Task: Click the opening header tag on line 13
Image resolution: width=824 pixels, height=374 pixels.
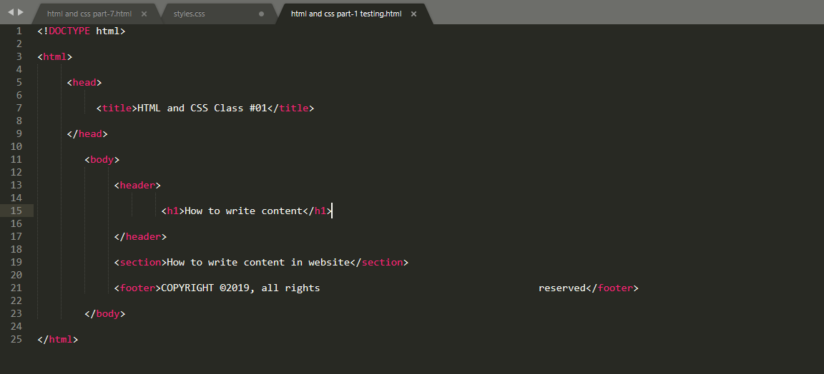Action: point(137,185)
